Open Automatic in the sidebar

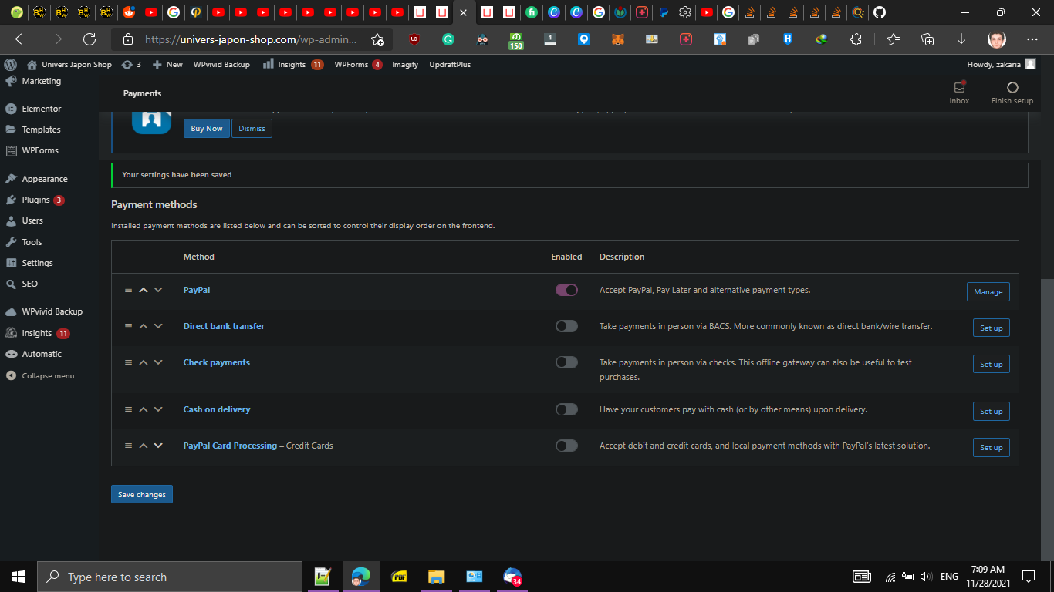point(42,354)
